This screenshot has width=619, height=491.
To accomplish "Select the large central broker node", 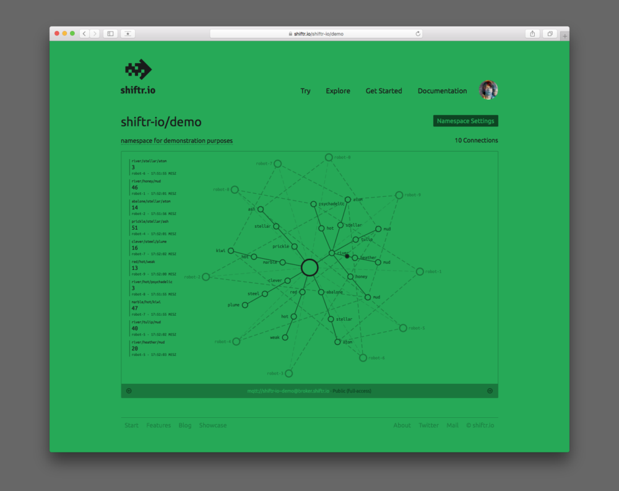I will (309, 267).
